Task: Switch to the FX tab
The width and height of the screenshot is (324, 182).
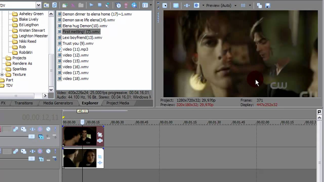Action: (3, 103)
